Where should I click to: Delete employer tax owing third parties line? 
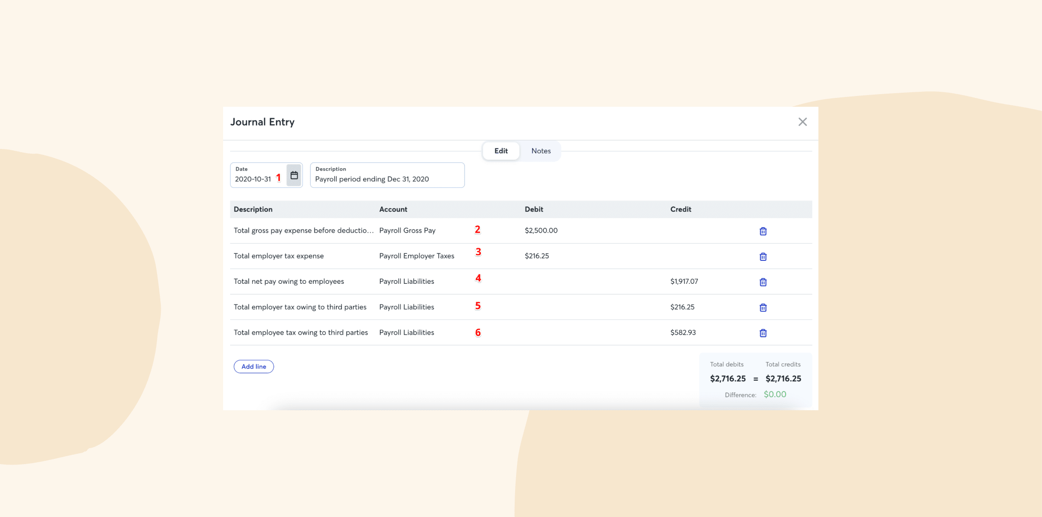click(763, 308)
